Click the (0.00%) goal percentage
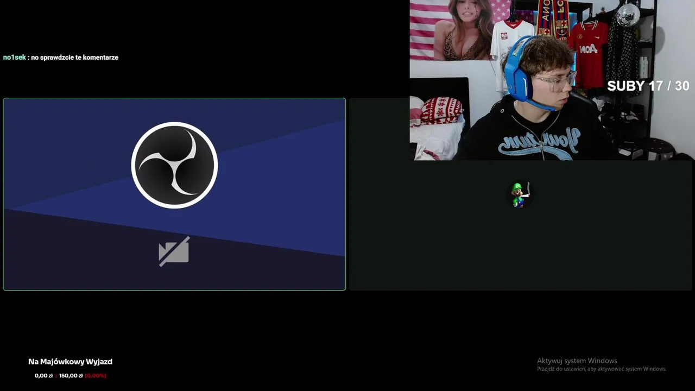 [x=96, y=376]
